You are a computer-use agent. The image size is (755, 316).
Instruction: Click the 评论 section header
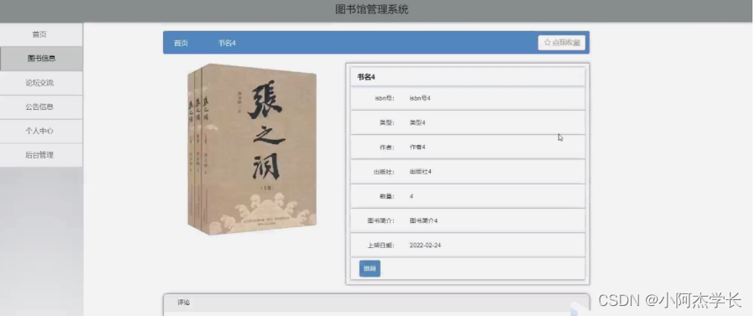click(x=376, y=303)
